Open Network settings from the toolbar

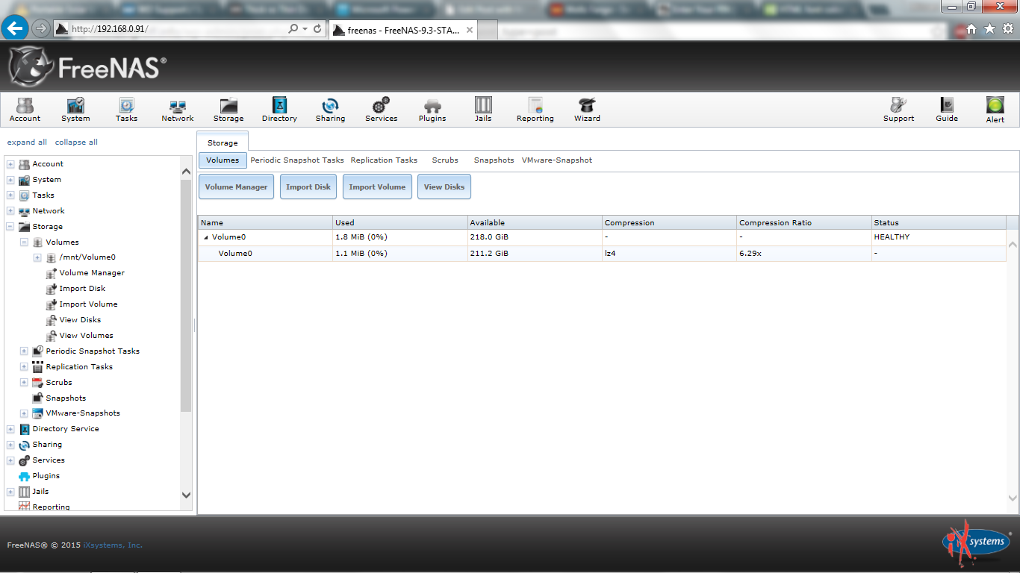[x=178, y=109]
